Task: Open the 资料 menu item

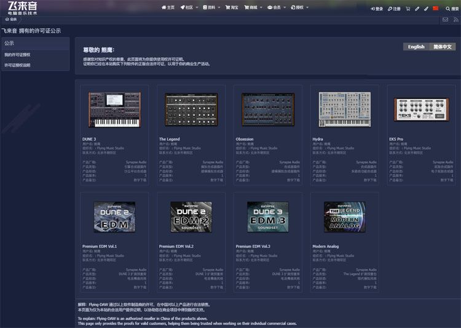Action: (209, 7)
